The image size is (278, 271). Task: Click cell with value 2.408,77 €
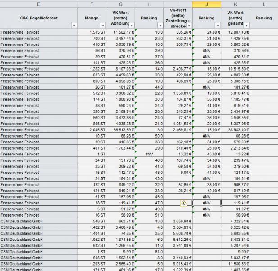click(178, 69)
